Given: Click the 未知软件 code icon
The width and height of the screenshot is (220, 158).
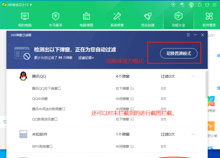Looking at the screenshot, I should point(23,134).
